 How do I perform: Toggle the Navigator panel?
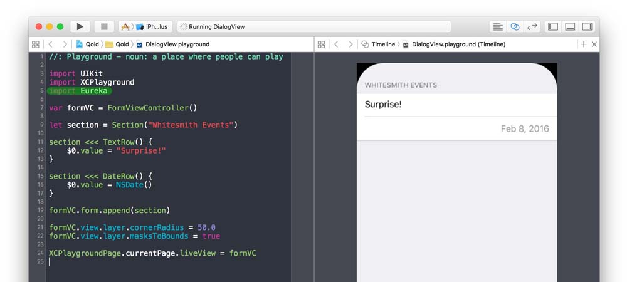(553, 27)
